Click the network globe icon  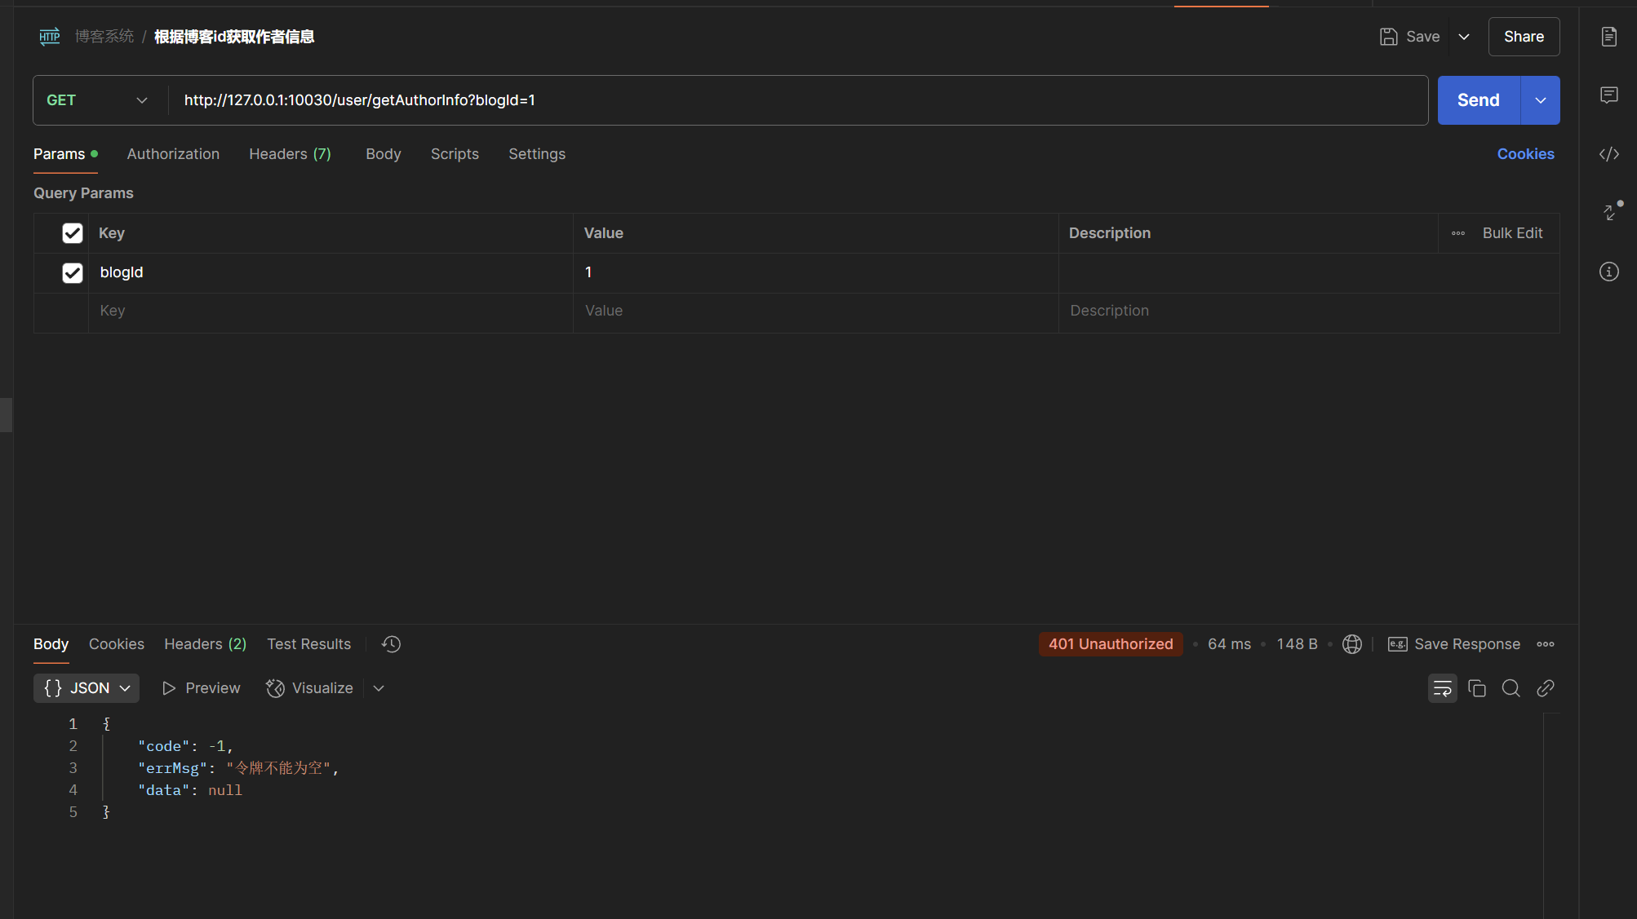[1351, 644]
